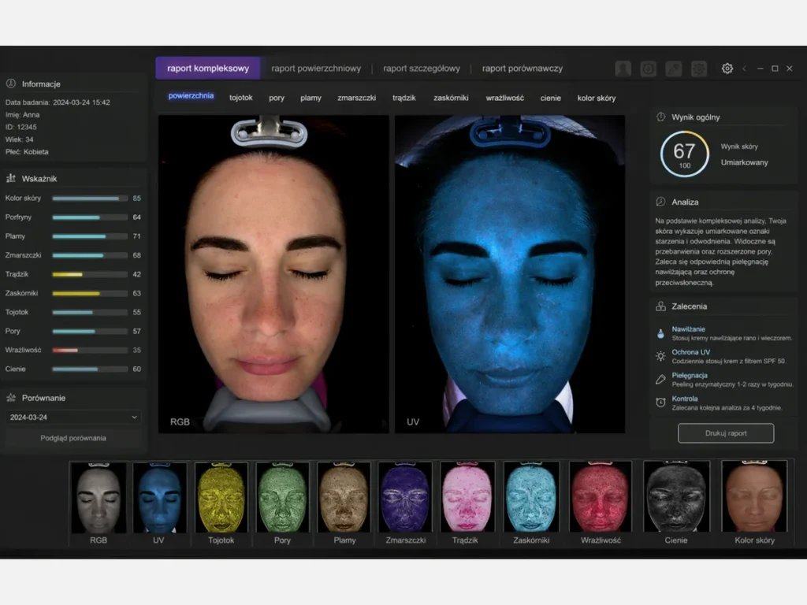Click the Podgląd porównania button
The image size is (807, 605).
pos(73,438)
